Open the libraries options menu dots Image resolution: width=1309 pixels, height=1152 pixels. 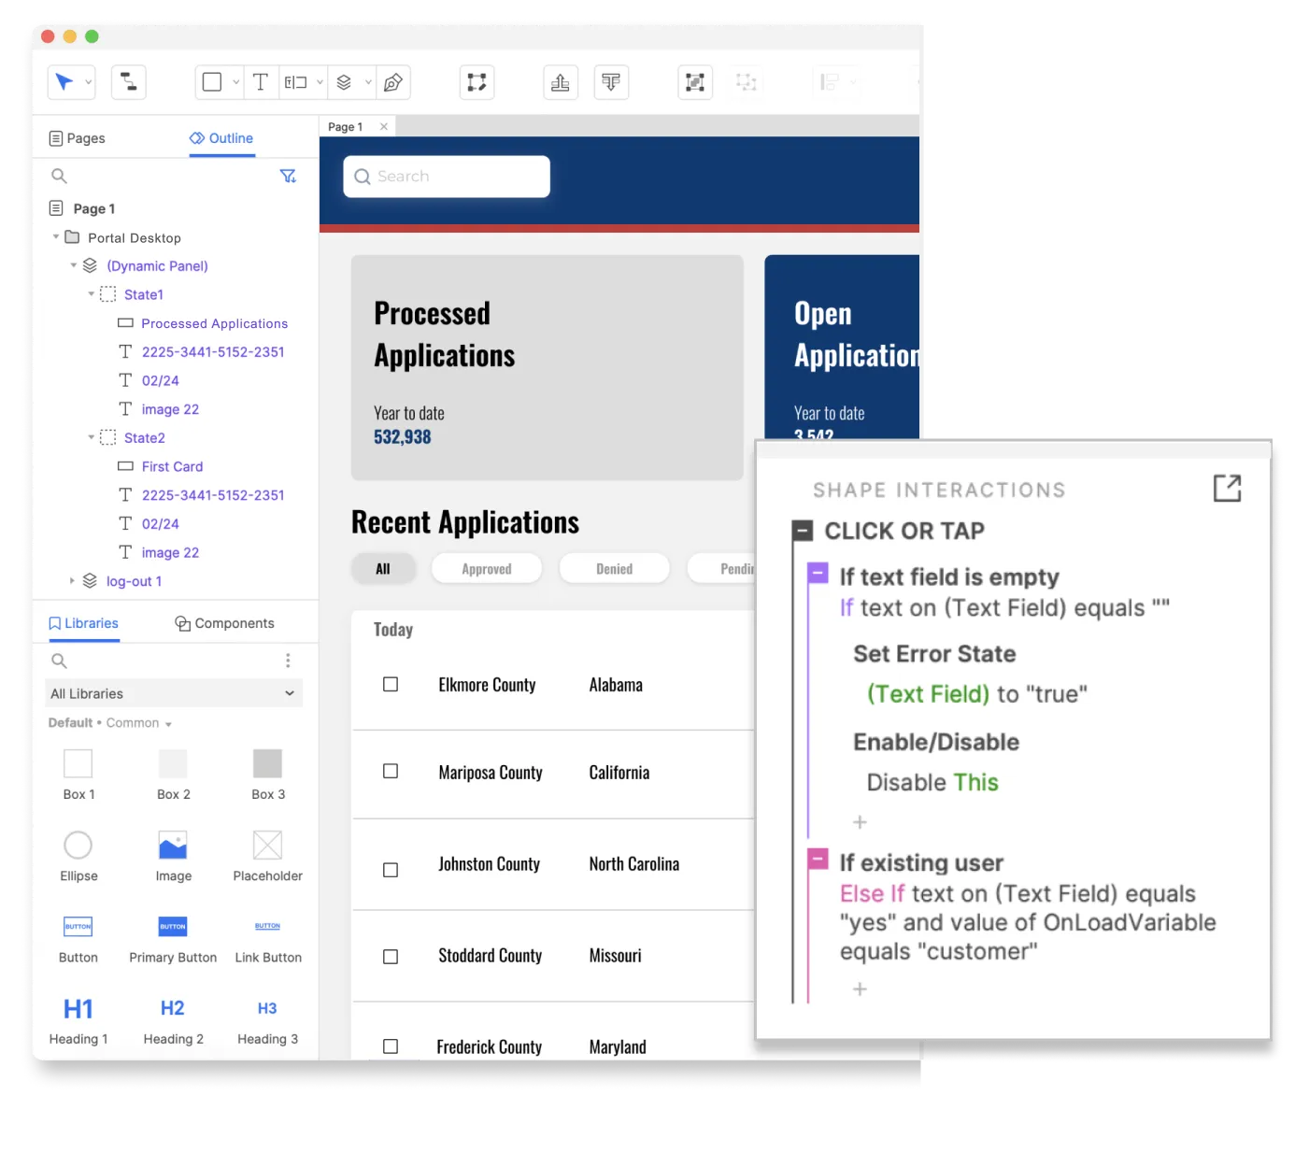point(288,661)
